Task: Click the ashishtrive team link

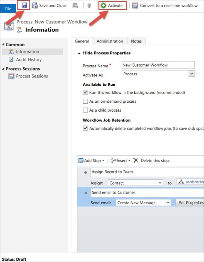Action: coord(195,182)
